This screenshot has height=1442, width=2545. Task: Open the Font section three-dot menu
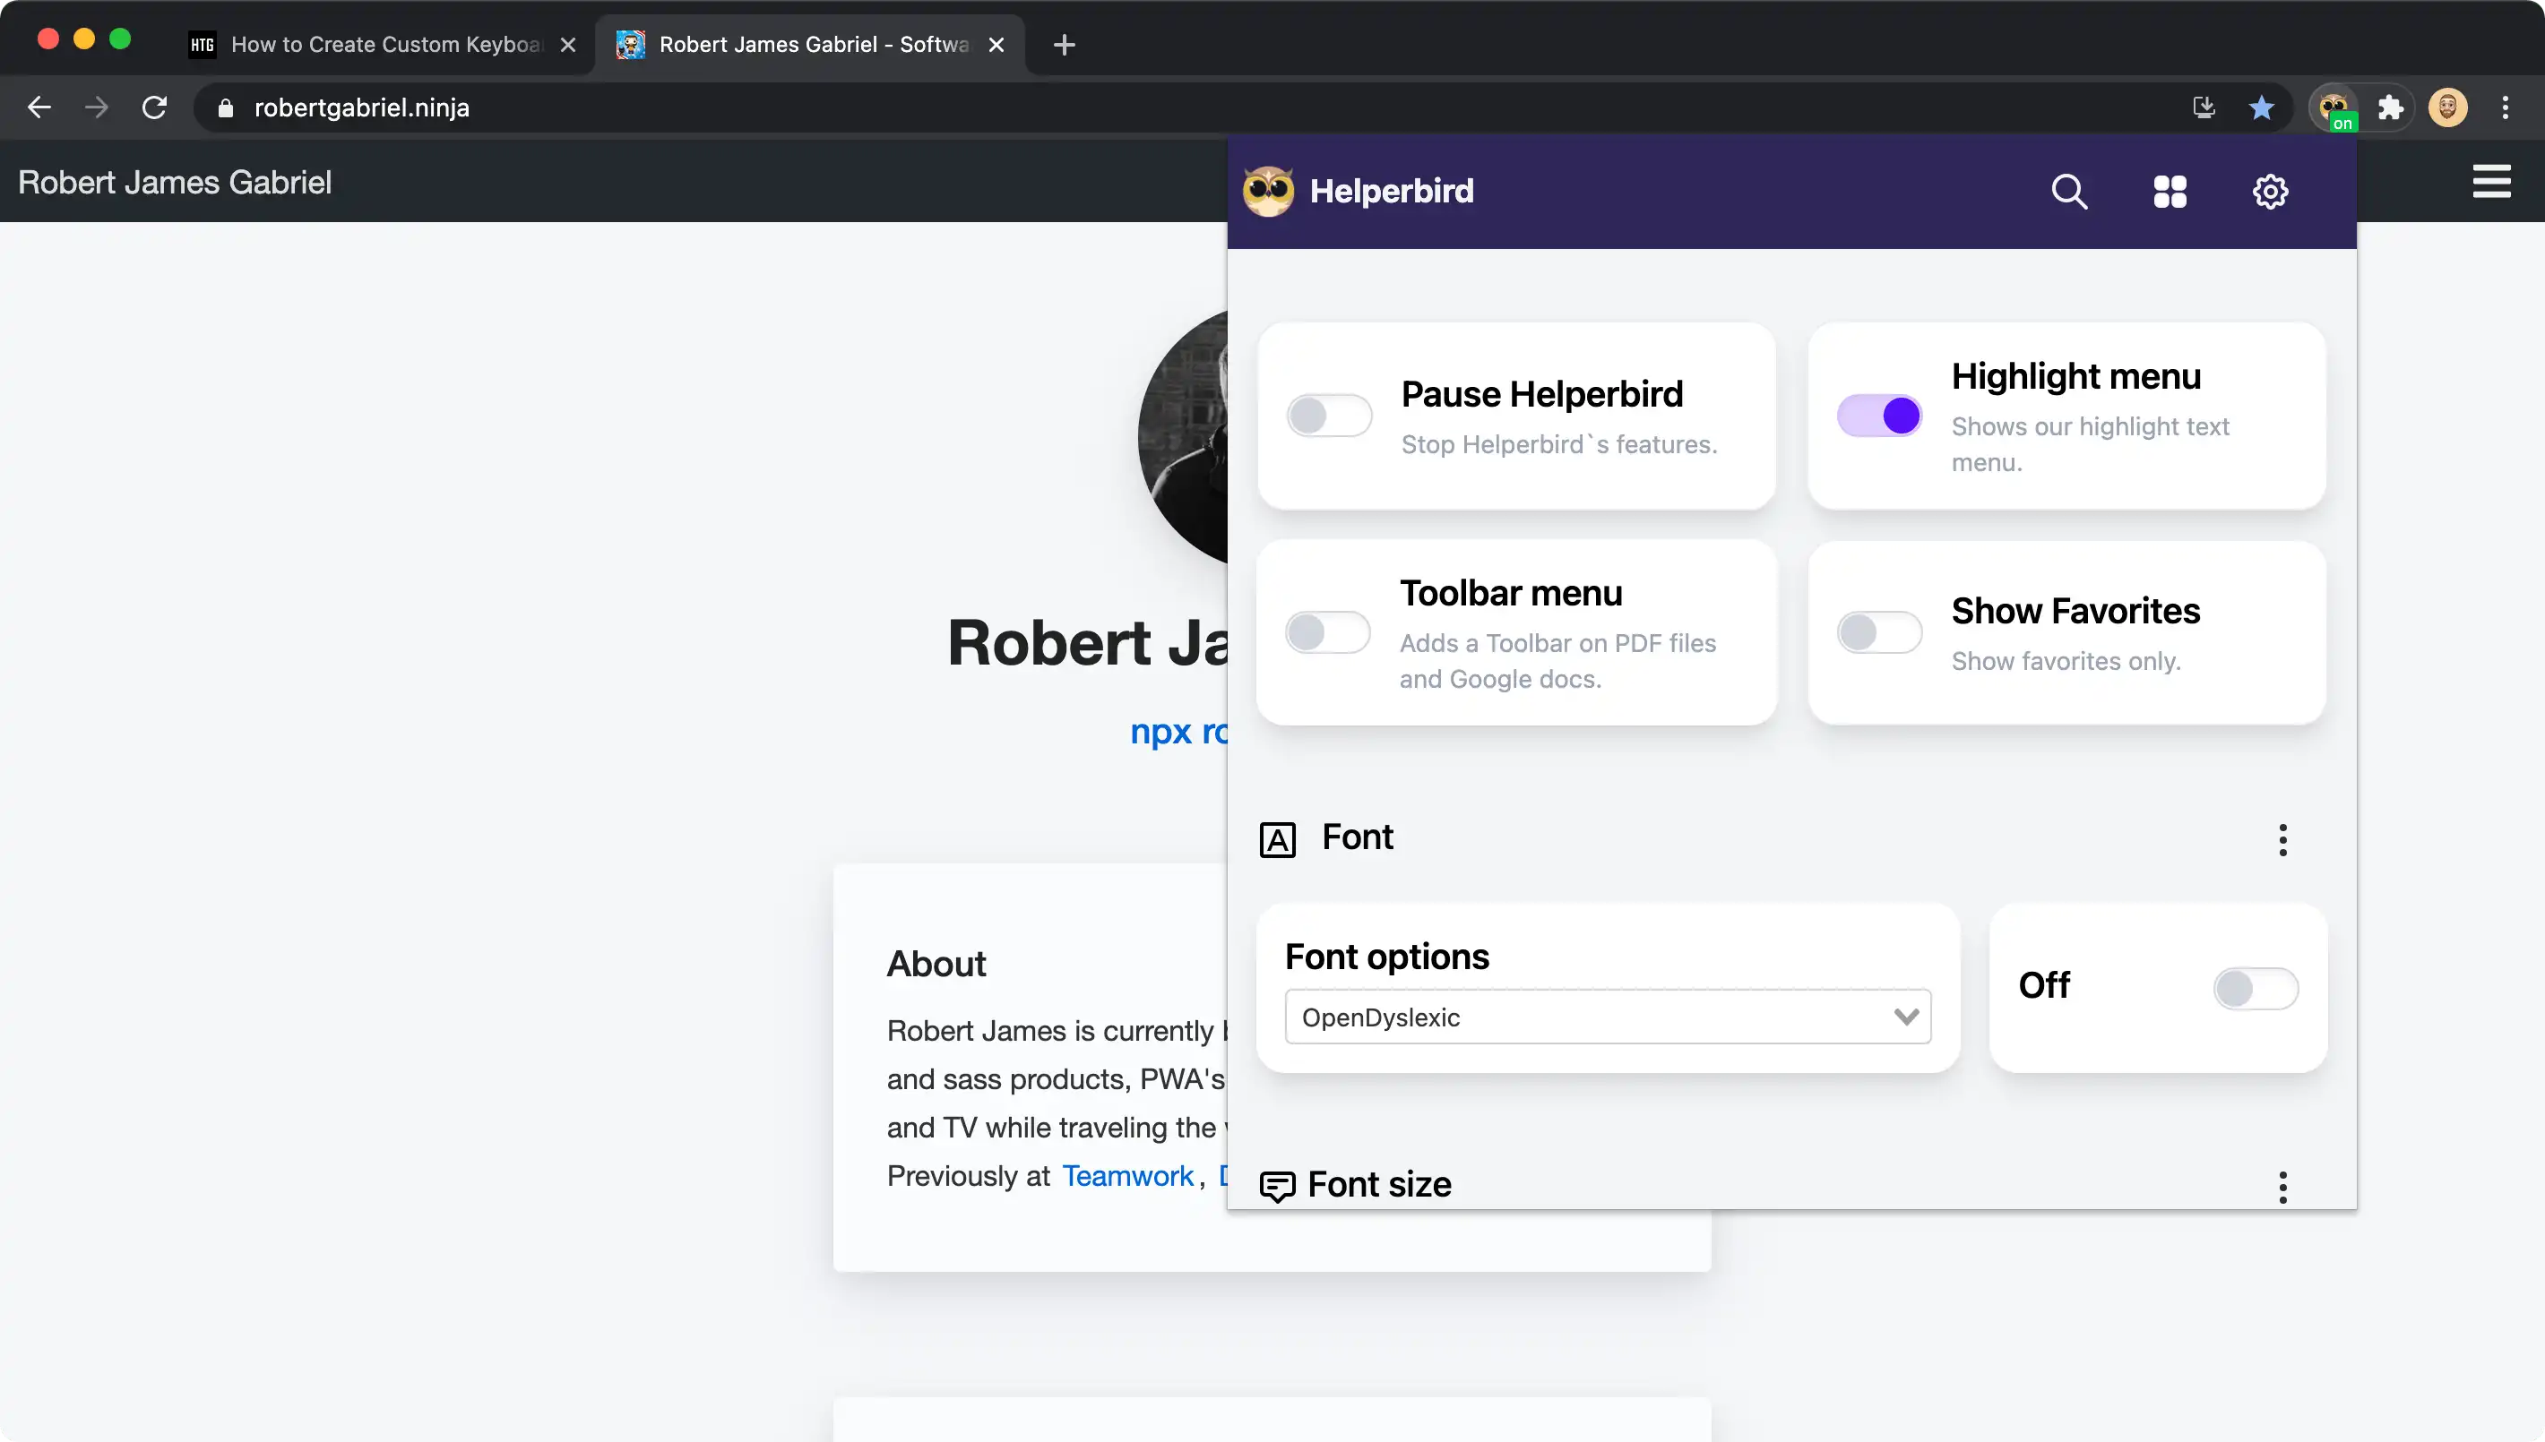(2282, 840)
